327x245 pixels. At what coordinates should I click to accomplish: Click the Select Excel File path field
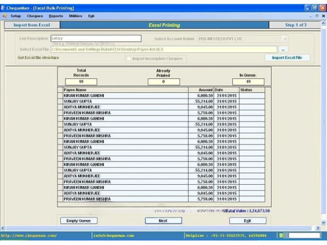[163, 50]
